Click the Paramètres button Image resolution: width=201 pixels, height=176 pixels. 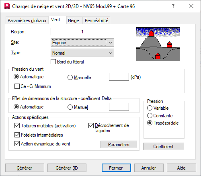pos(119,145)
